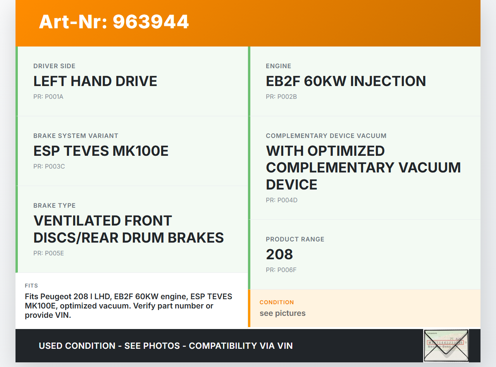Click the PR: P005E code
This screenshot has width=496, height=367.
pos(48,253)
